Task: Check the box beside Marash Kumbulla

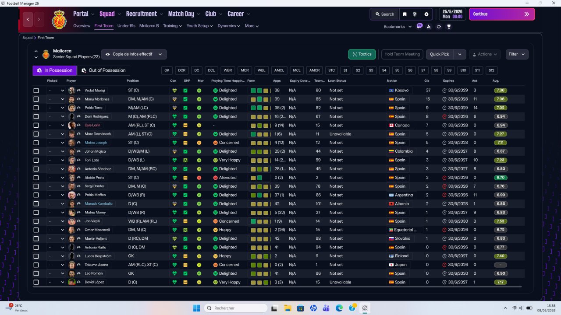Action: [x=36, y=204]
